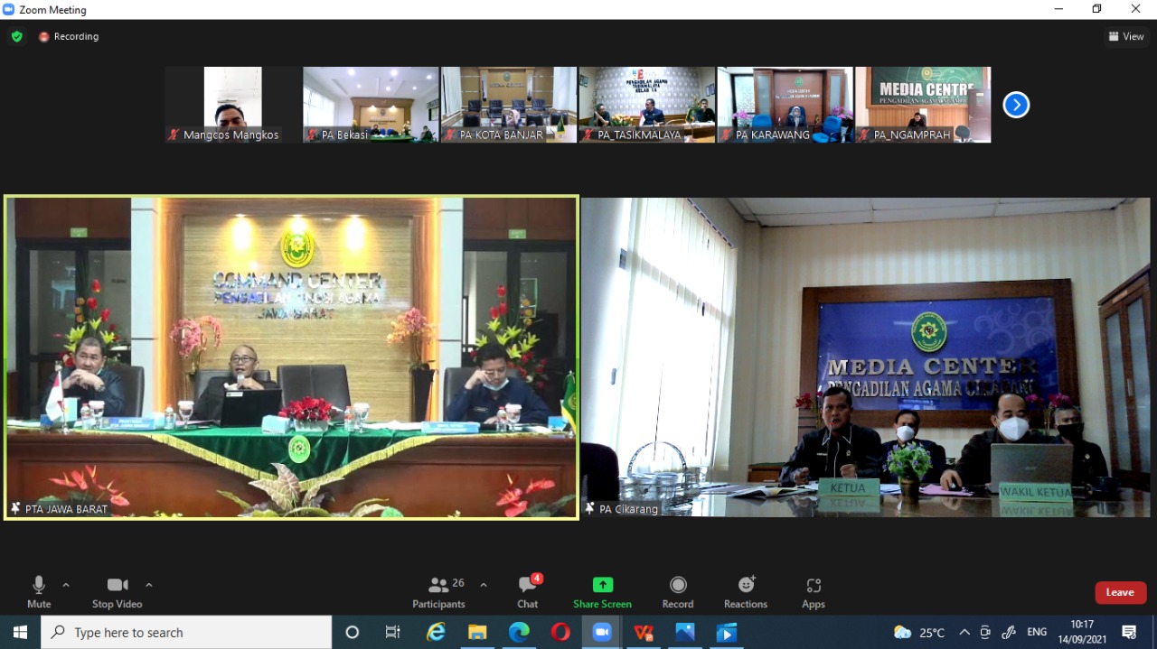This screenshot has height=649, width=1157.
Task: Stop the camera video
Action: click(x=117, y=592)
